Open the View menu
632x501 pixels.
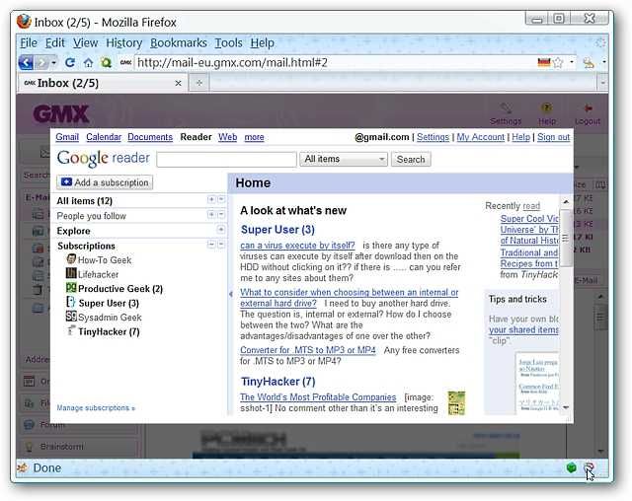point(85,42)
